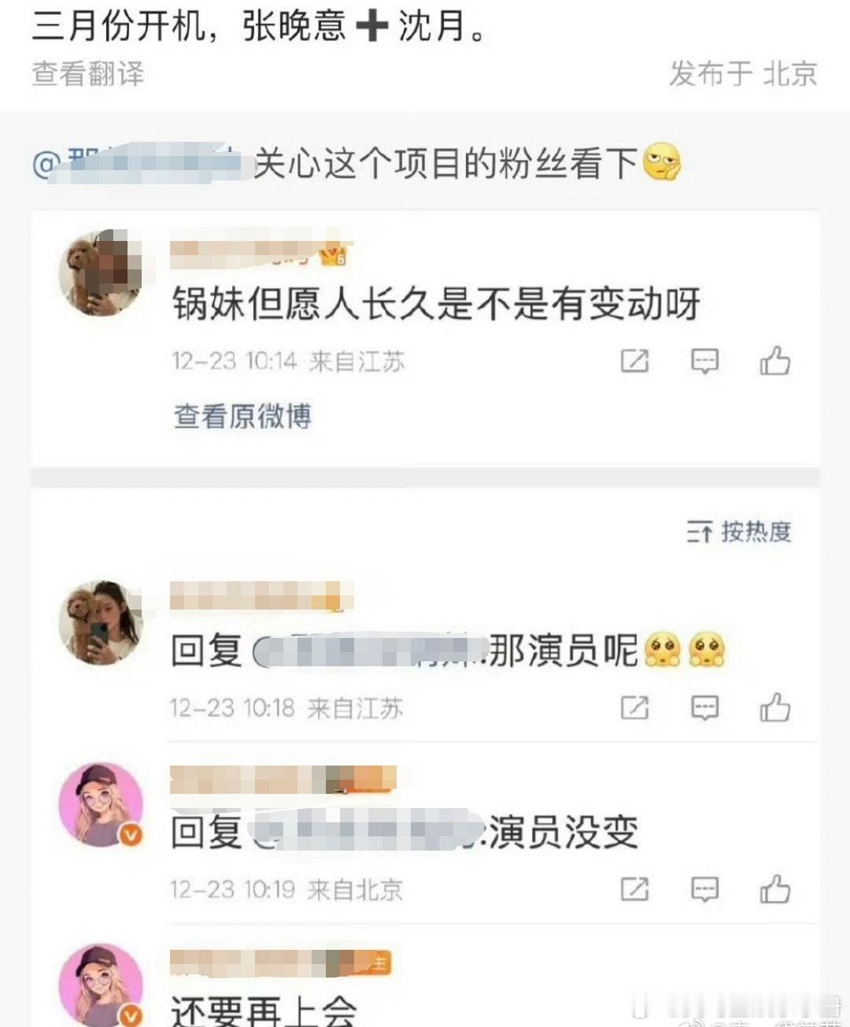This screenshot has height=1027, width=850.
Task: Open the 按热度 sort order selector
Action: (x=738, y=532)
